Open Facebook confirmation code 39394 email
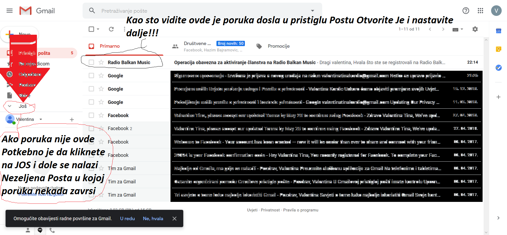507x235 pixels. [x=283, y=155]
